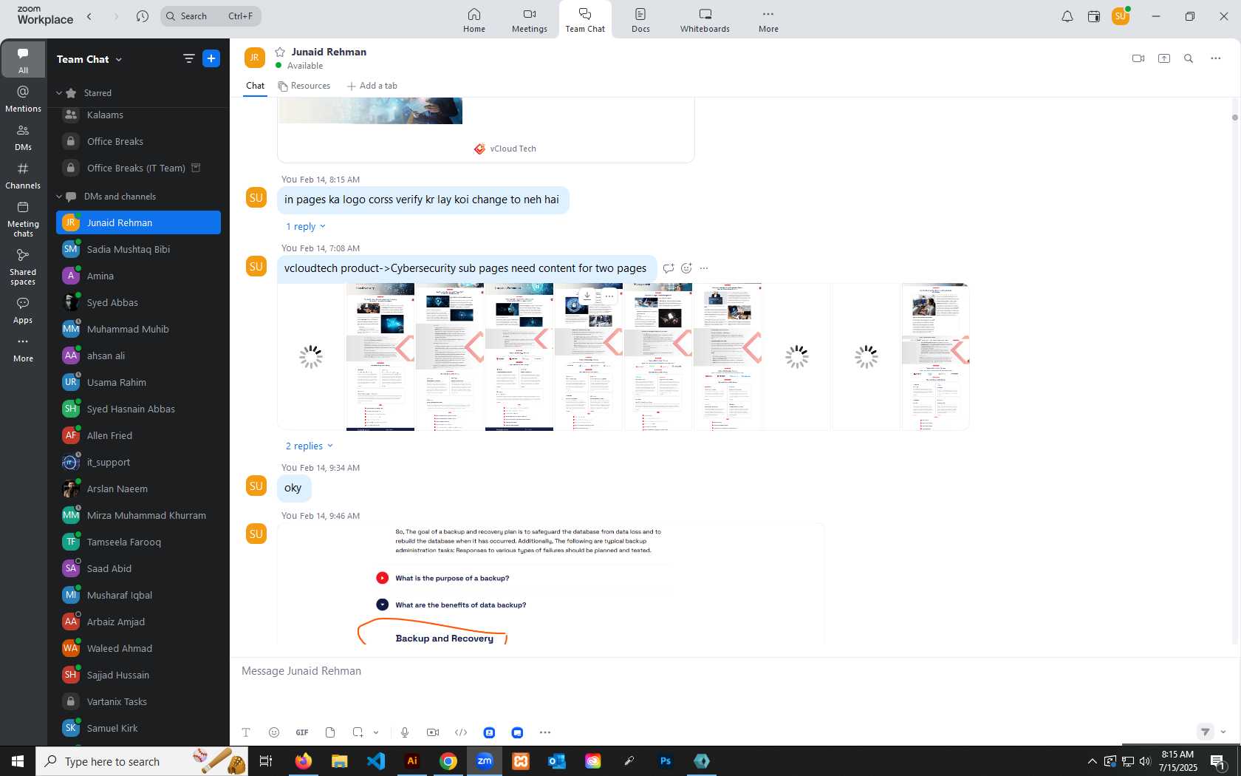Record a video message
The height and width of the screenshot is (776, 1241).
[x=433, y=732]
